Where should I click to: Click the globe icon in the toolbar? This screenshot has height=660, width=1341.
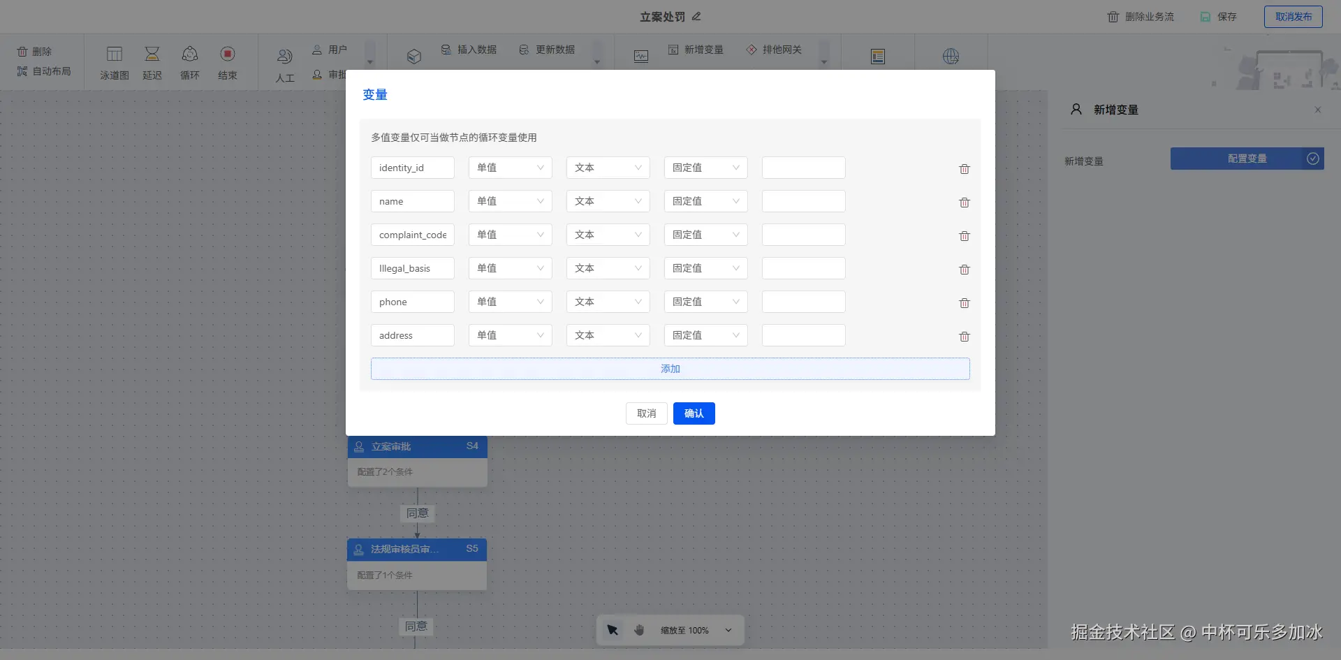coord(951,57)
